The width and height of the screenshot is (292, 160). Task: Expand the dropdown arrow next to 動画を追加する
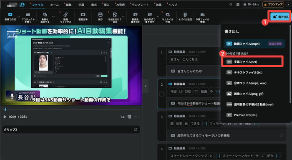point(53,17)
